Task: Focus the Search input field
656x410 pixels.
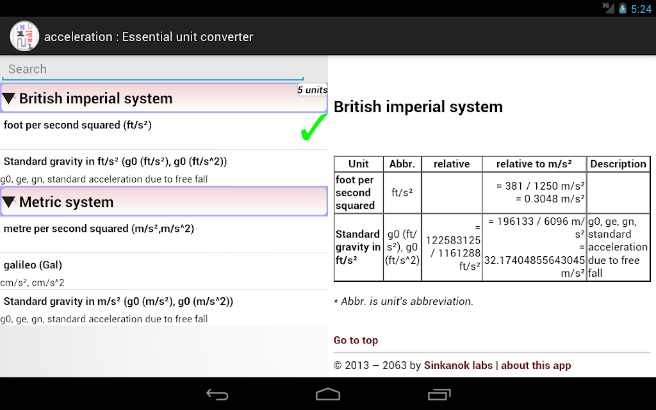Action: [x=152, y=69]
